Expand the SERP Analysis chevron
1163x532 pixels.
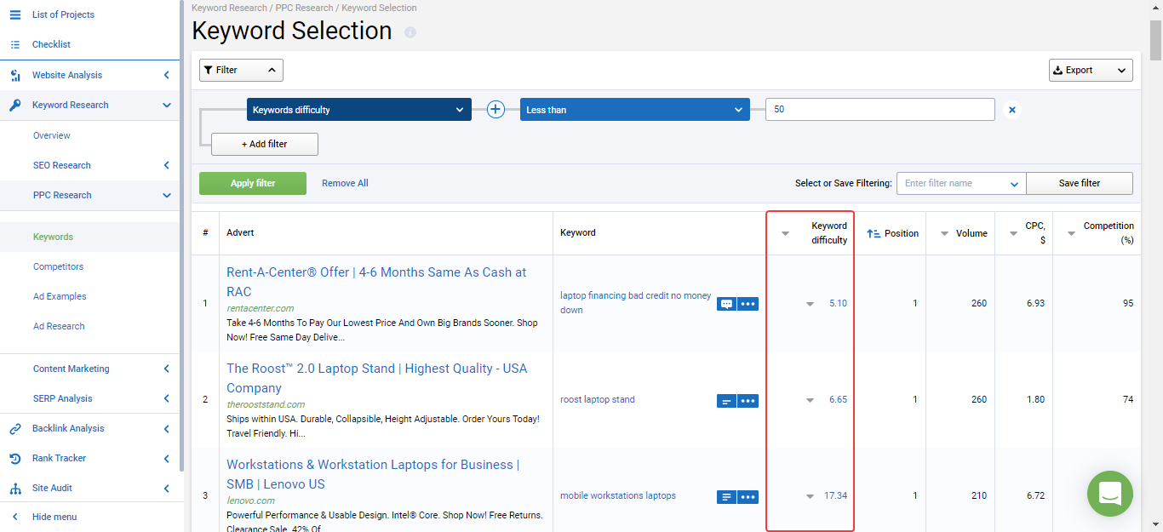pyautogui.click(x=166, y=398)
